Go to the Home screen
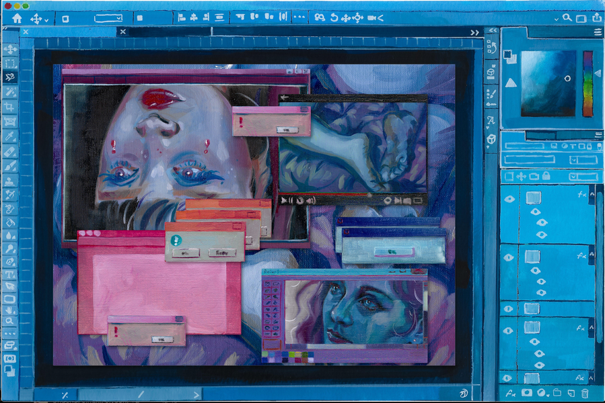This screenshot has height=403, width=605. pos(17,18)
